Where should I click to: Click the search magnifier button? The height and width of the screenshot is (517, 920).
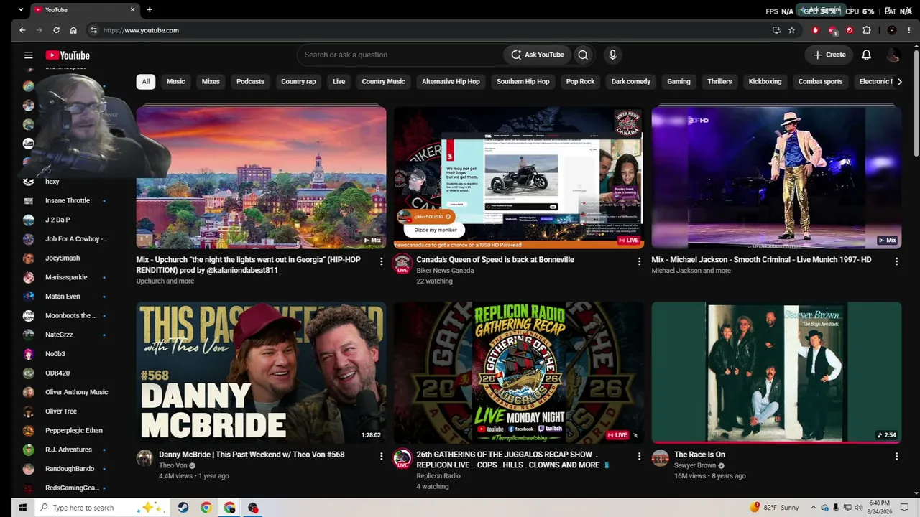point(583,55)
